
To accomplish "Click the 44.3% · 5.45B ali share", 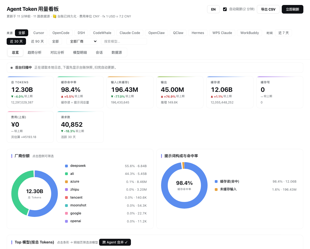I will (136, 174).
